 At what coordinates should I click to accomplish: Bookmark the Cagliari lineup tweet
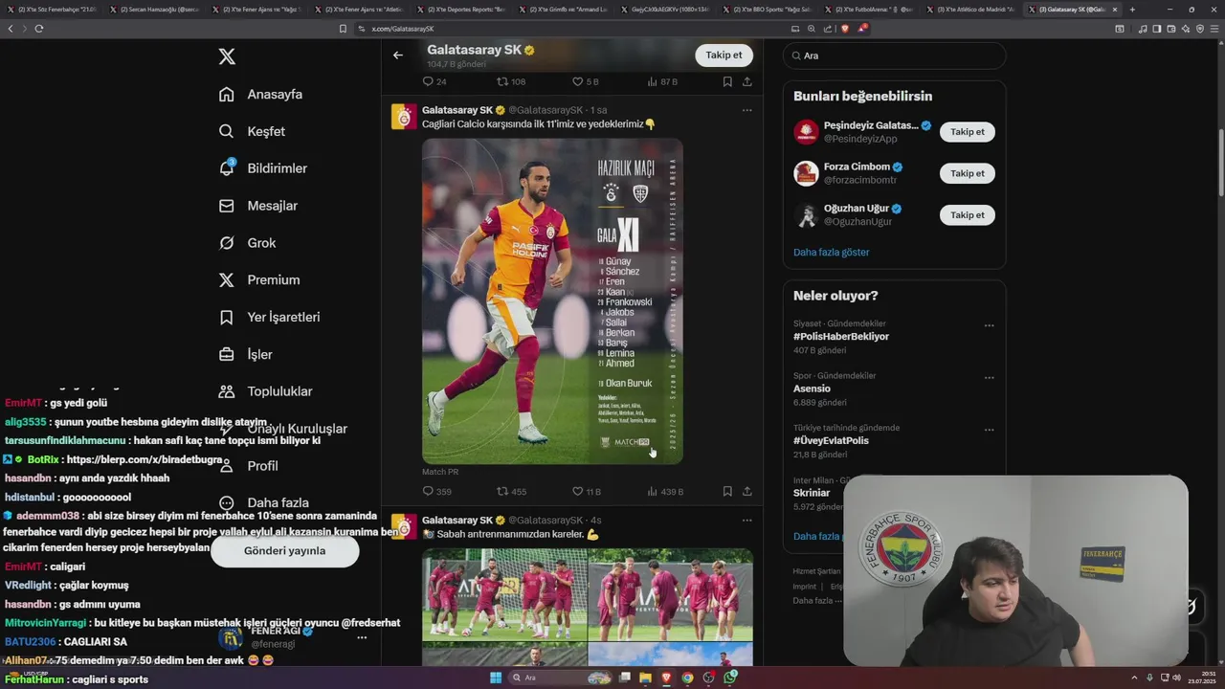727,492
